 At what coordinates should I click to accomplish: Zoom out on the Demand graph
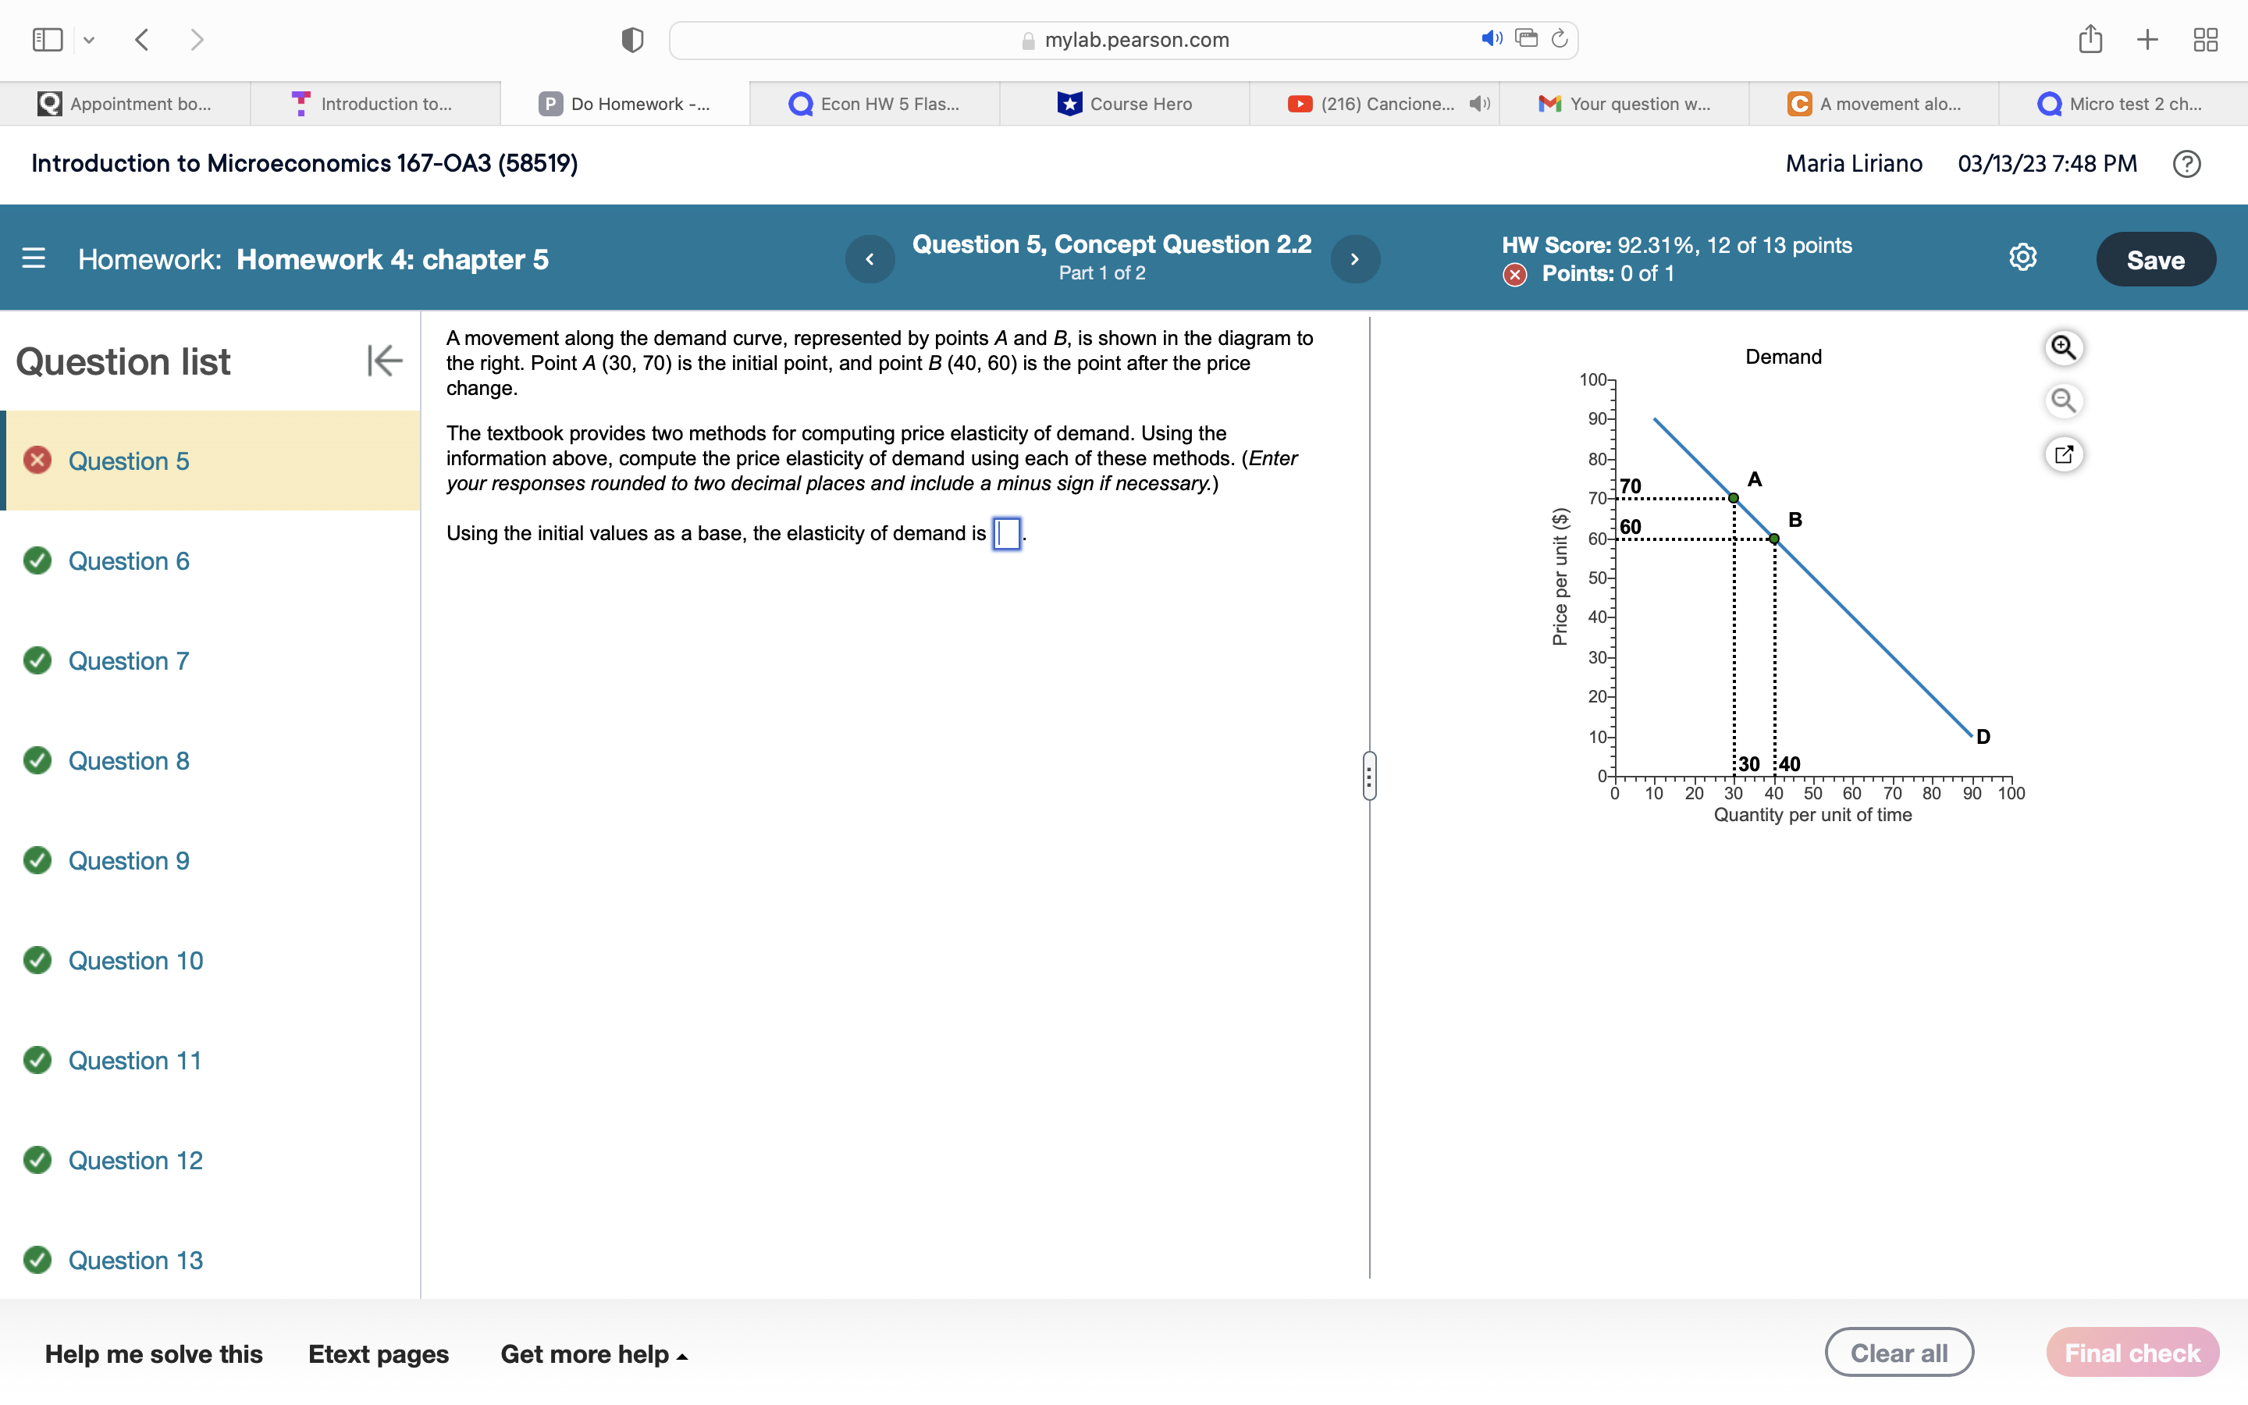pos(2065,400)
